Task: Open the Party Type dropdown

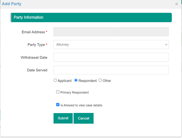Action: [111, 44]
